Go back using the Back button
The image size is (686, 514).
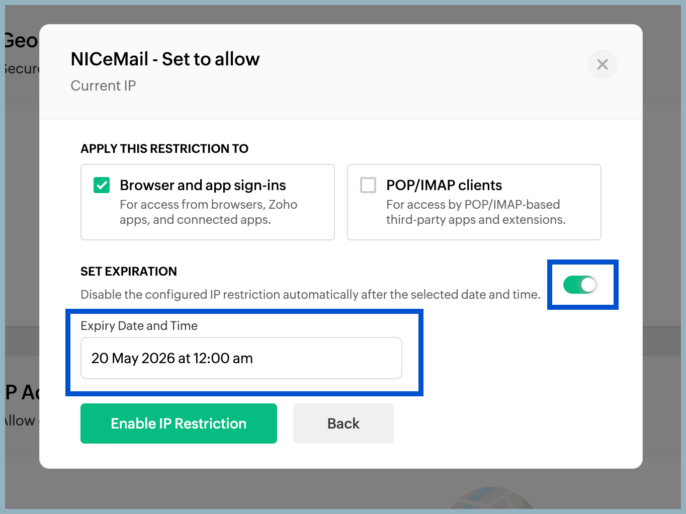[x=343, y=423]
